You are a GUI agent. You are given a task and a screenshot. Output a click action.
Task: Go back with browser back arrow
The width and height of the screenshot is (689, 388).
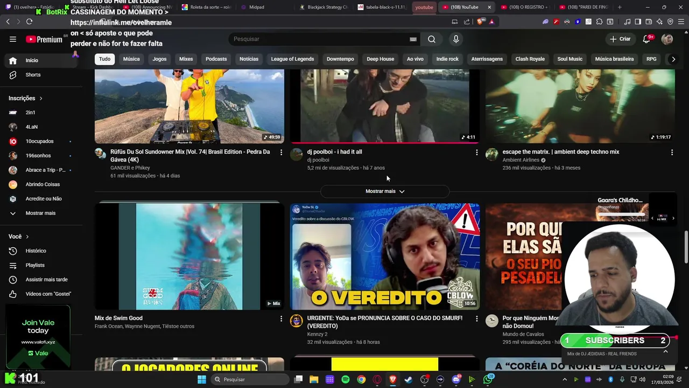(x=8, y=22)
